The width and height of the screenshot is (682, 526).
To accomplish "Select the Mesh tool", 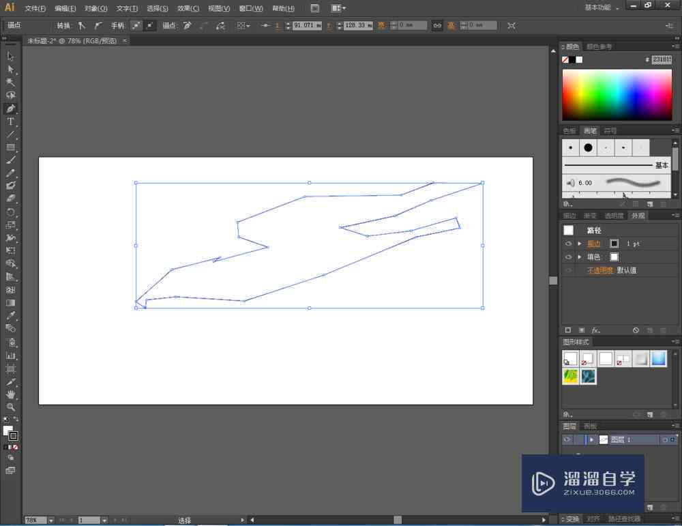I will click(10, 290).
